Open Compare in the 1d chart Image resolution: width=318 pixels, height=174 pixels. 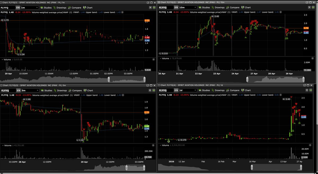[233, 90]
